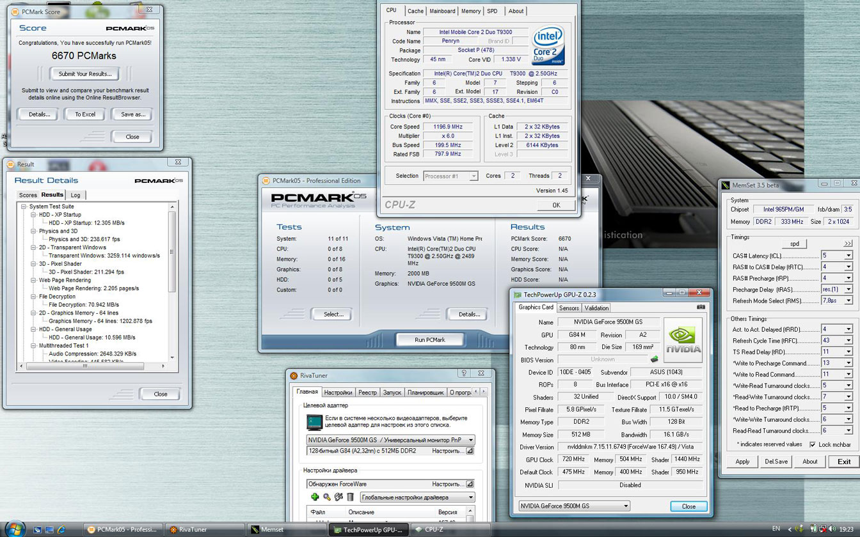
Task: Click the Windows Start orb
Action: coord(14,528)
